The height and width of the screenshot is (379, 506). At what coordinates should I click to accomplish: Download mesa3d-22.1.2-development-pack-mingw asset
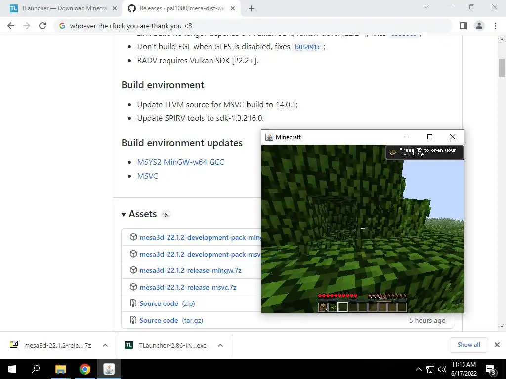click(200, 237)
